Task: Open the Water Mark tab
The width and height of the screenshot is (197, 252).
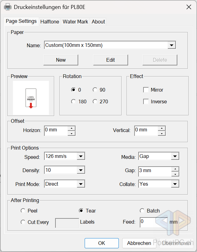Action: pos(75,22)
